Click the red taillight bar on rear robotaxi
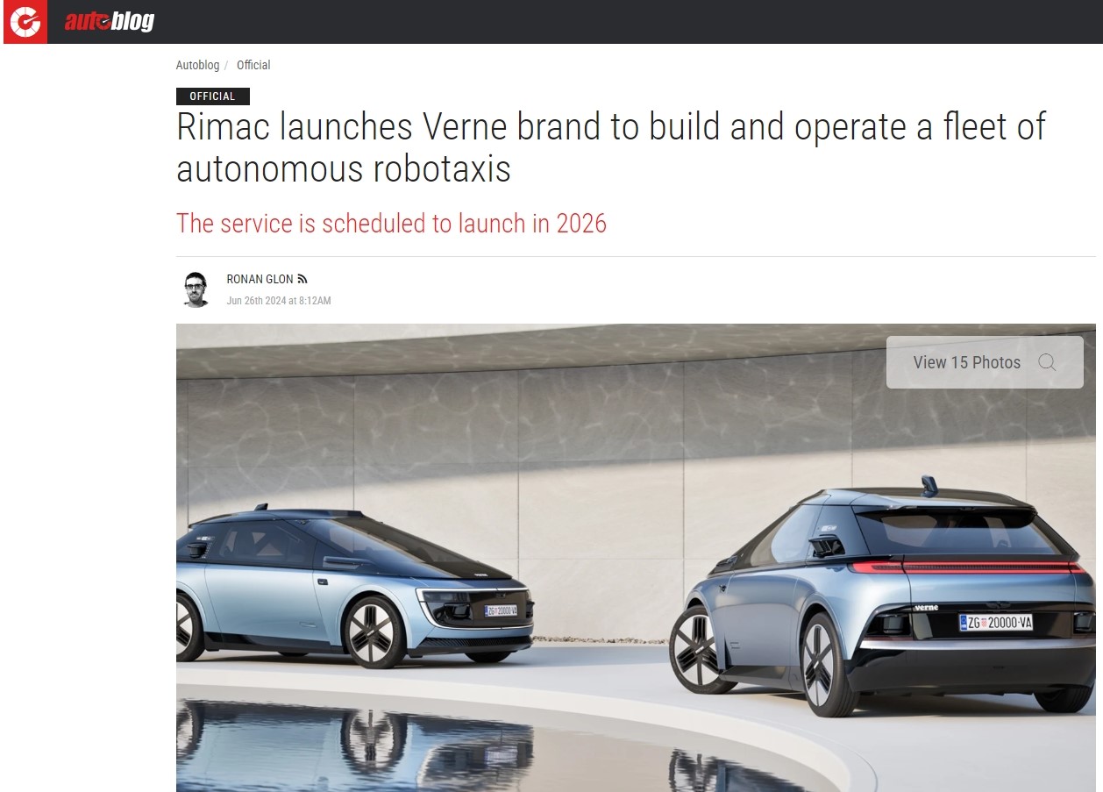The width and height of the screenshot is (1103, 792). pos(967,567)
